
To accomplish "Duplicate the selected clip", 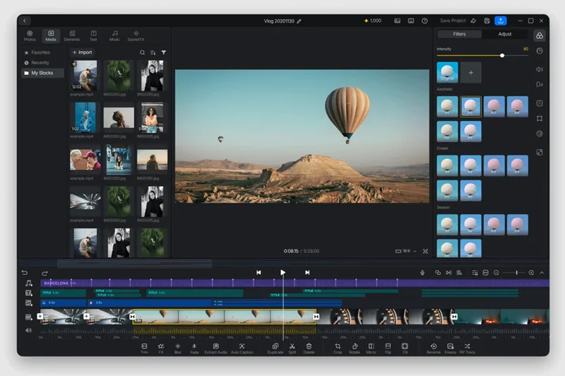I will click(275, 348).
